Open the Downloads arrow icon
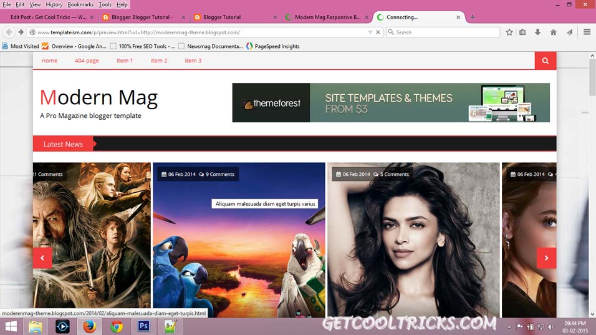The image size is (596, 335). (x=537, y=32)
